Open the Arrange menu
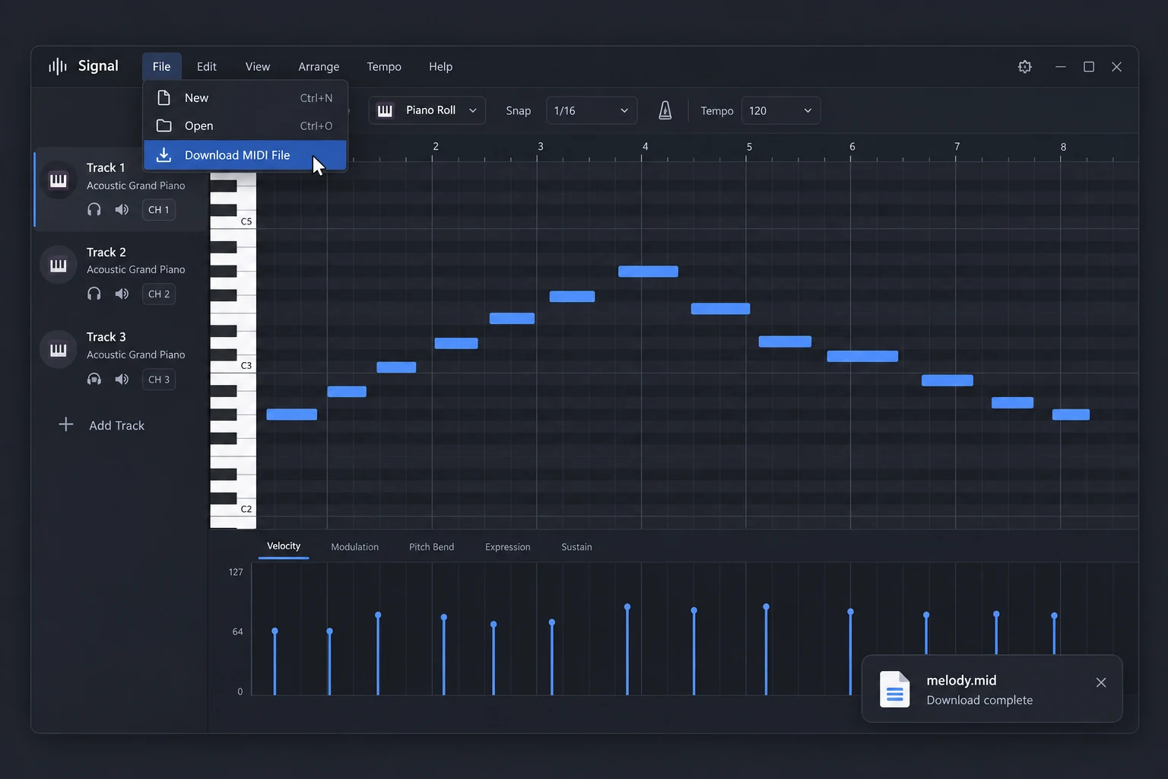 (x=319, y=66)
